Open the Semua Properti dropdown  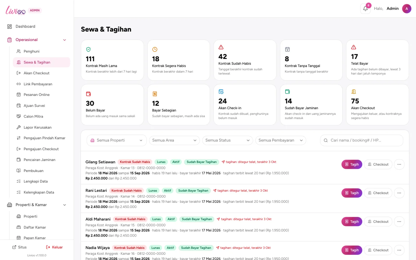click(116, 140)
